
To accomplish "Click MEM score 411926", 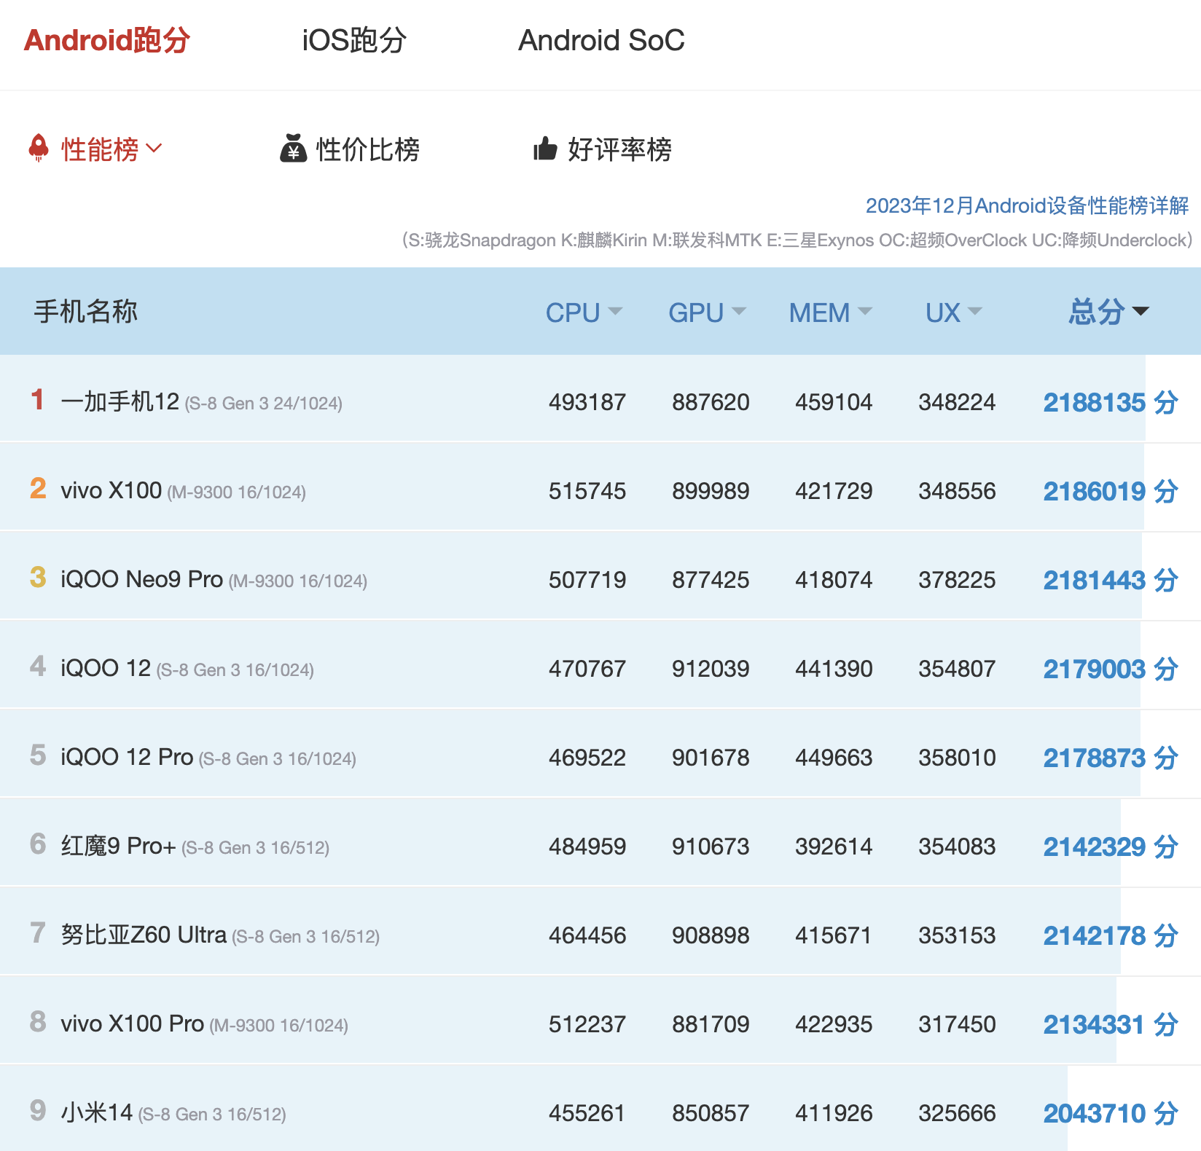I will (834, 1113).
